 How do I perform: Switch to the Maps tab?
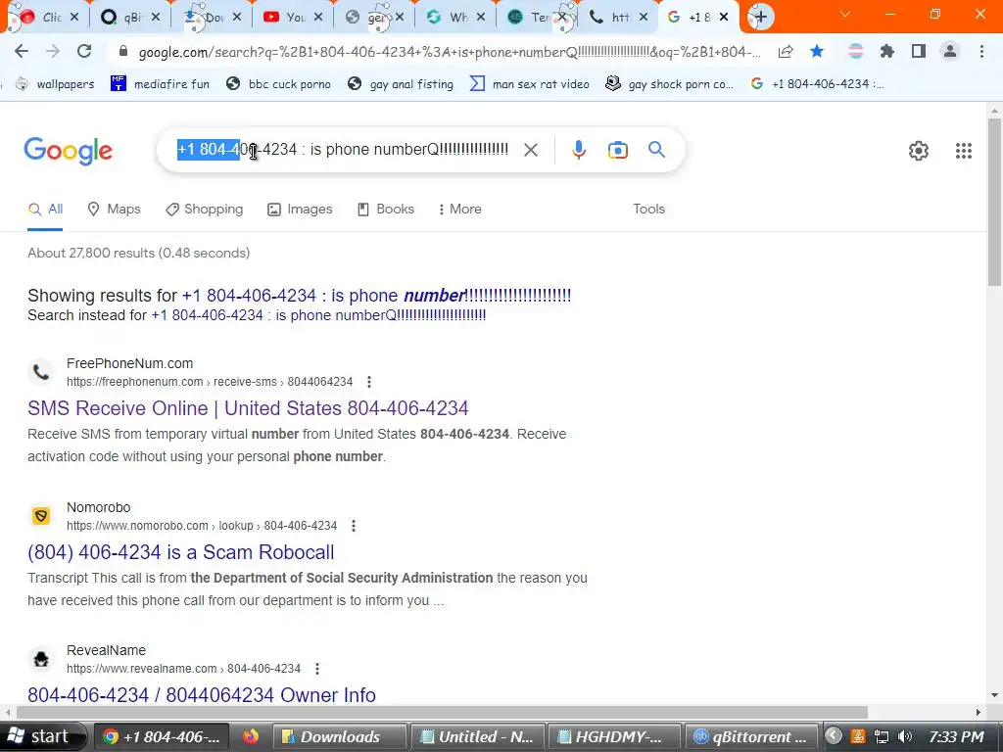(x=114, y=210)
